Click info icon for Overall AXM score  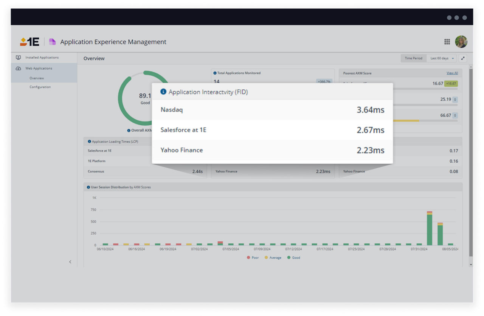point(129,131)
